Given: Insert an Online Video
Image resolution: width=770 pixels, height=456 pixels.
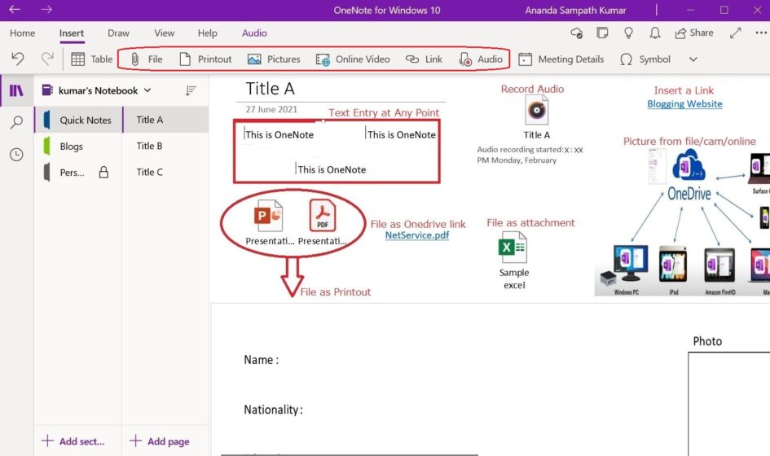Looking at the screenshot, I should [x=353, y=59].
